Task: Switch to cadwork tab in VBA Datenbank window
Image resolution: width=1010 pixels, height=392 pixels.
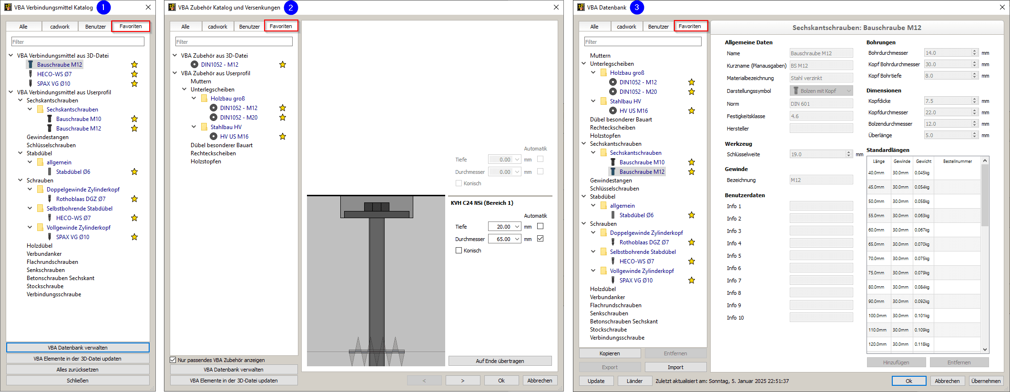Action: (626, 27)
